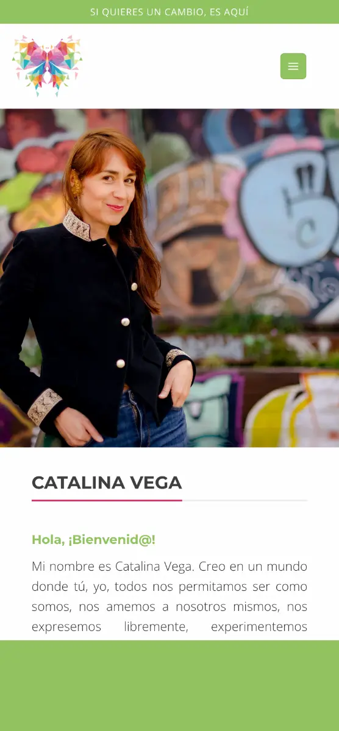This screenshot has height=731, width=339.
Task: Click the gray line right of pink underline
Action: tap(244, 500)
